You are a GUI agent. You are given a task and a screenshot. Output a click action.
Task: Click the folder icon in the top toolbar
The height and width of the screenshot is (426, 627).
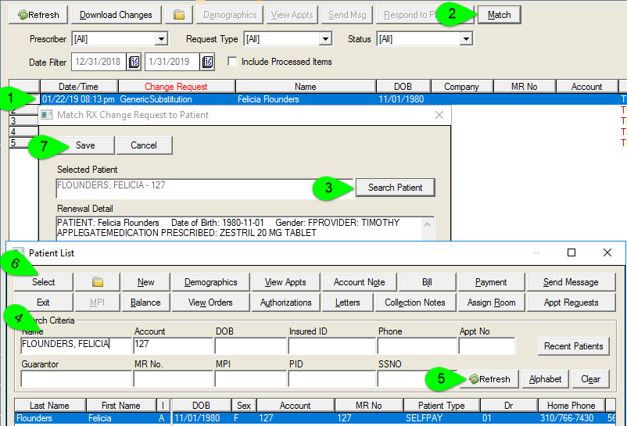[178, 15]
